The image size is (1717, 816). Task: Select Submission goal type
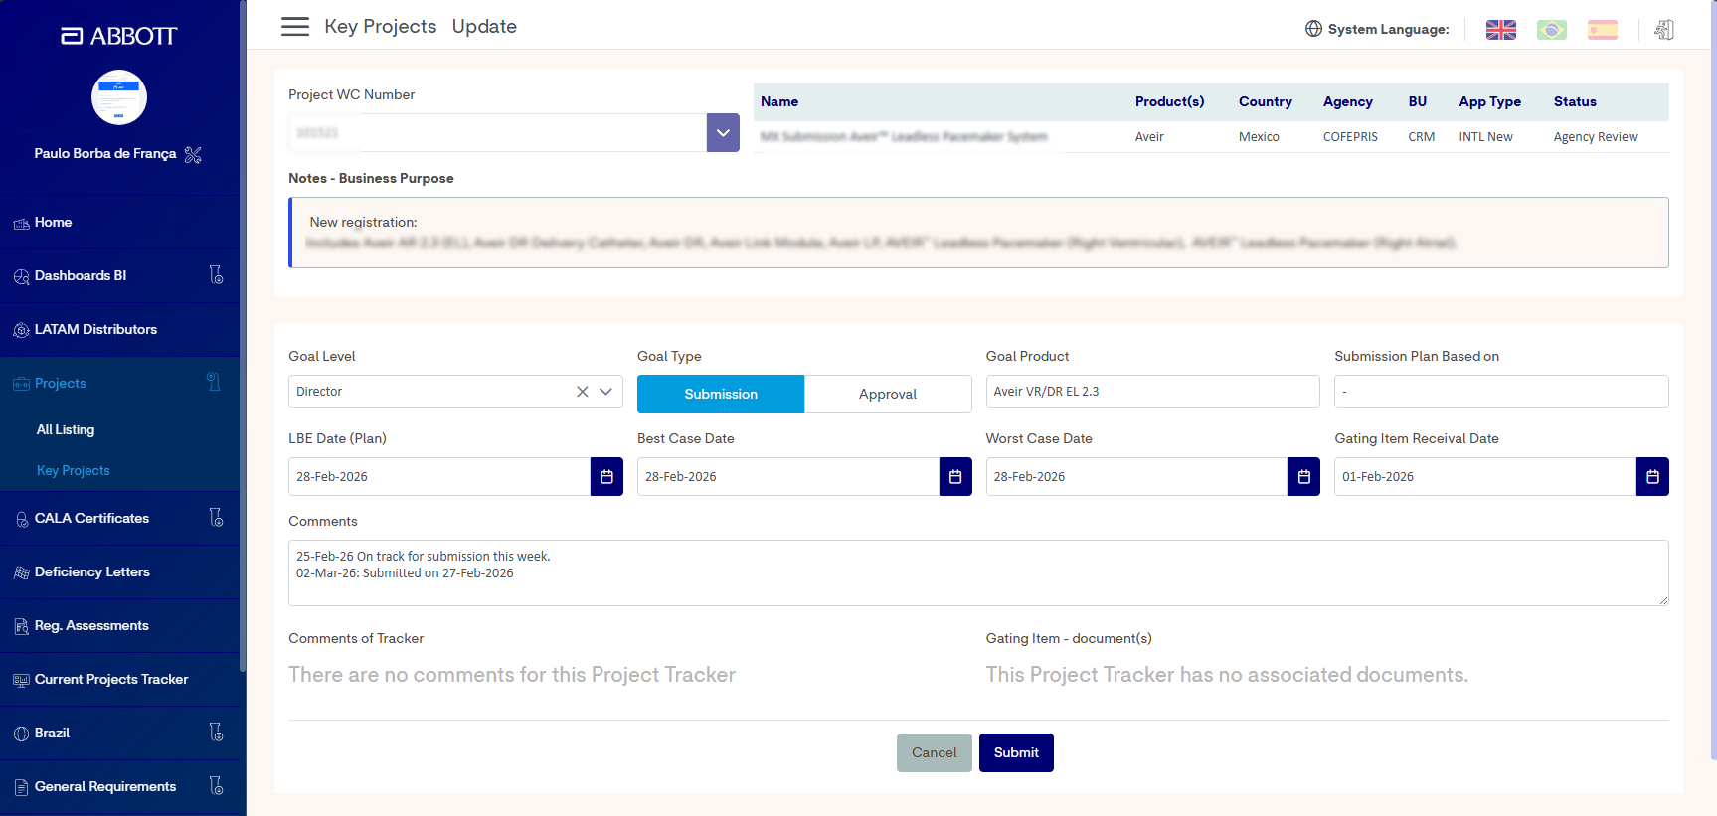pos(721,395)
